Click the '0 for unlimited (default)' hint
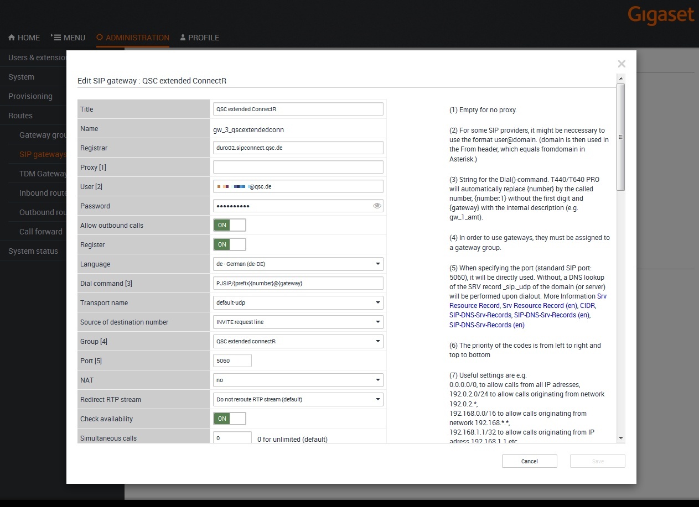The height and width of the screenshot is (507, 699). (x=292, y=440)
